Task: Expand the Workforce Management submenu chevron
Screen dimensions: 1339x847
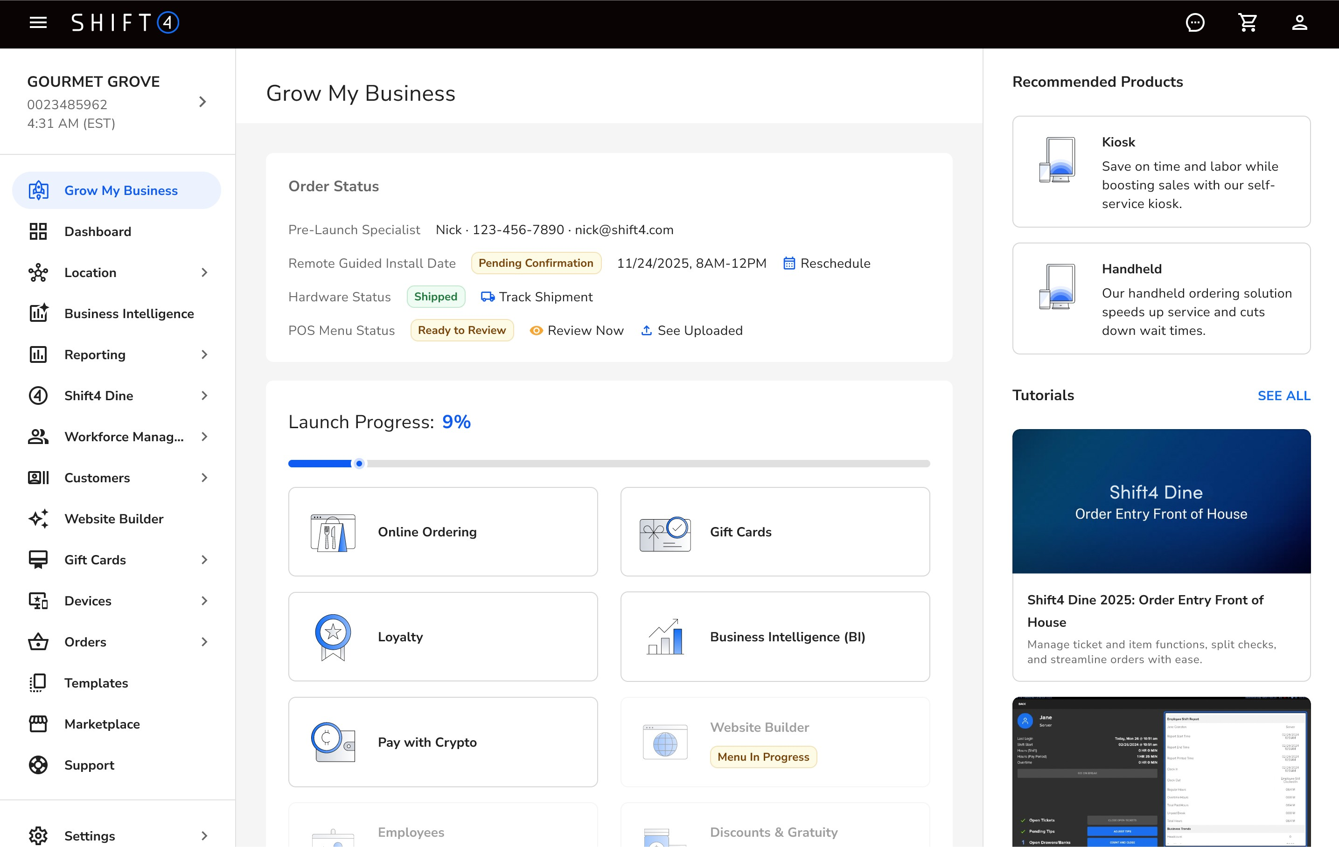Action: click(x=204, y=437)
